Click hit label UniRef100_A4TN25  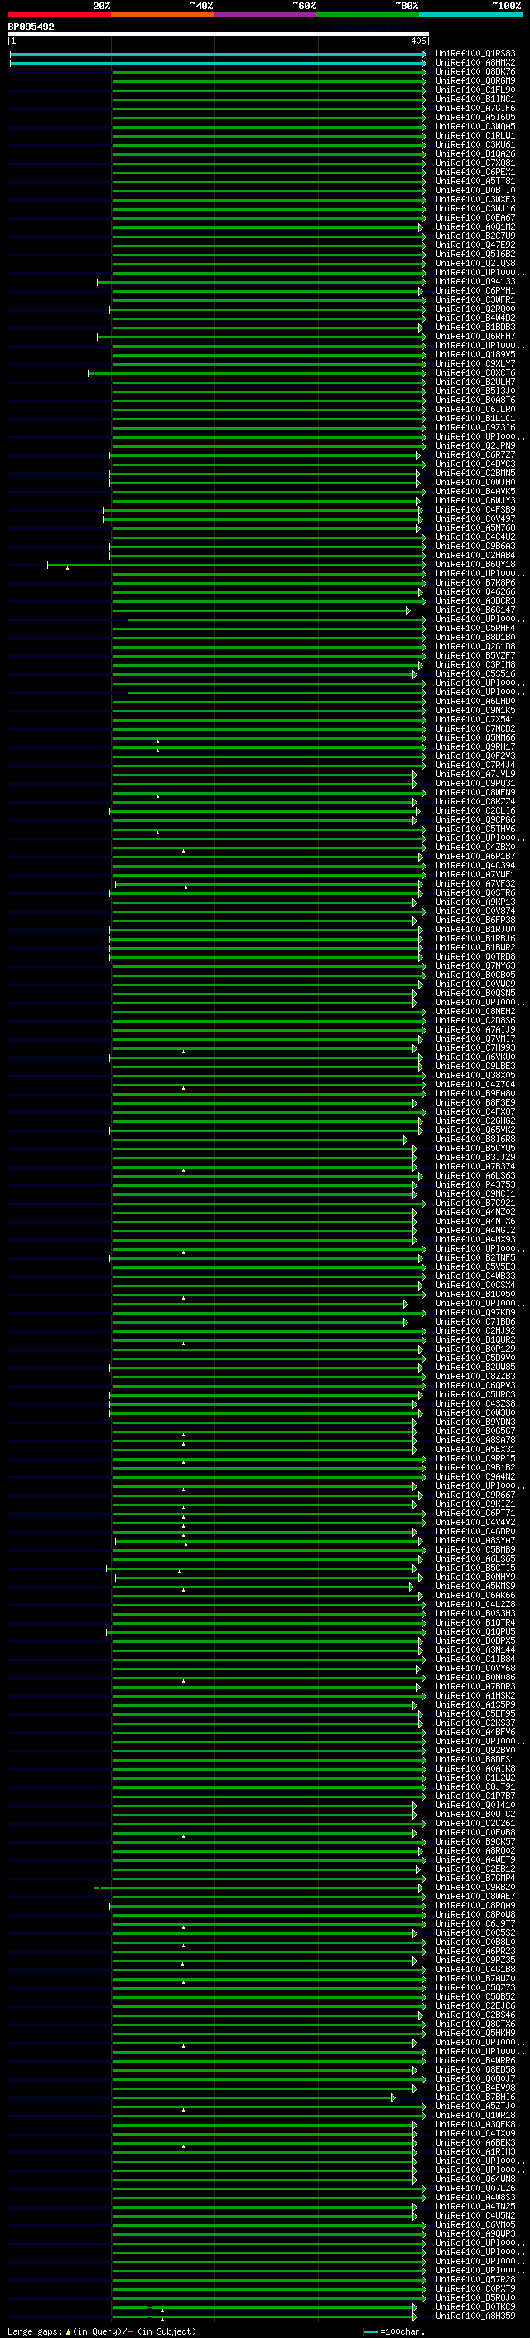coord(475,2206)
